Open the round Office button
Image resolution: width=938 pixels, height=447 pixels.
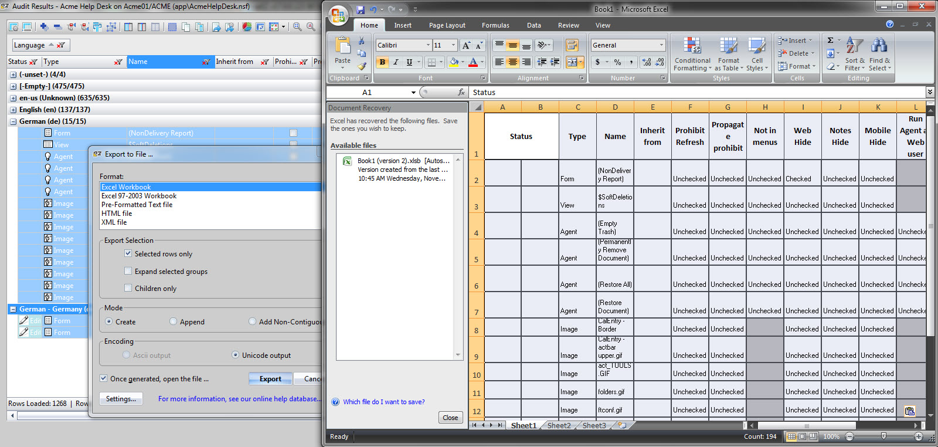pyautogui.click(x=338, y=16)
